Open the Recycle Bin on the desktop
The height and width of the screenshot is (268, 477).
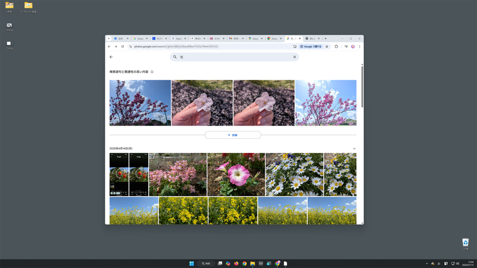tap(466, 244)
